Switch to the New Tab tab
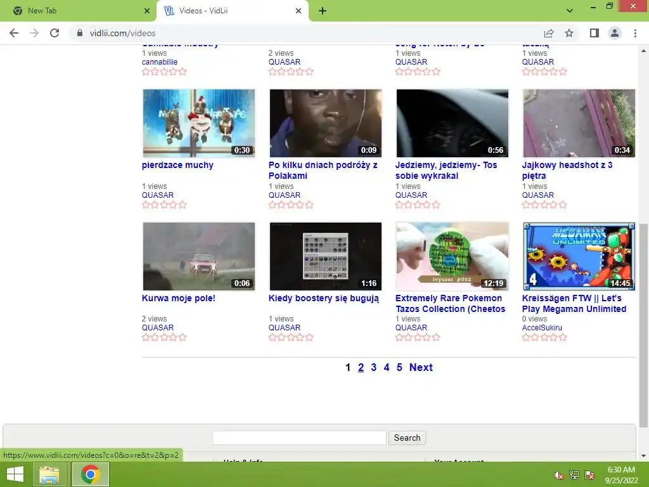The image size is (649, 487). click(78, 11)
